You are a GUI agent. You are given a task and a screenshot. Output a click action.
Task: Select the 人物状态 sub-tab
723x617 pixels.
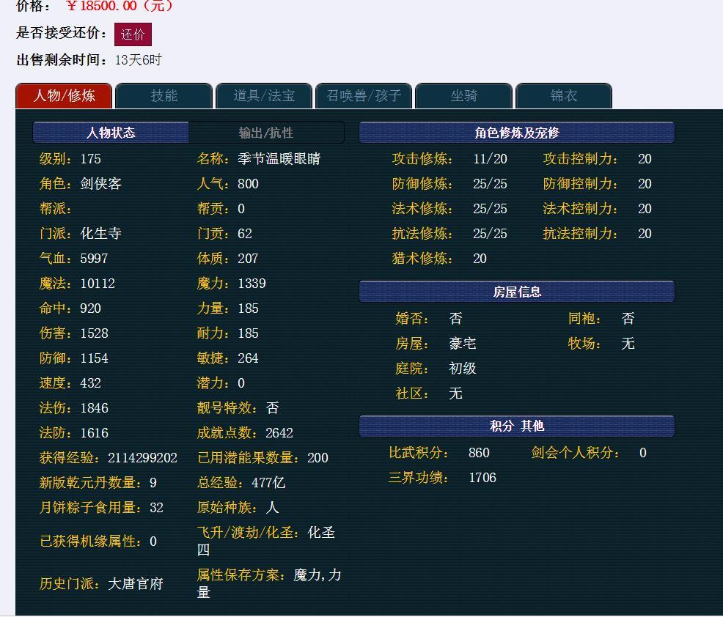tap(111, 133)
